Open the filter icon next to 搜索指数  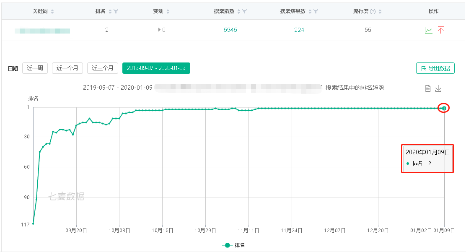point(243,10)
